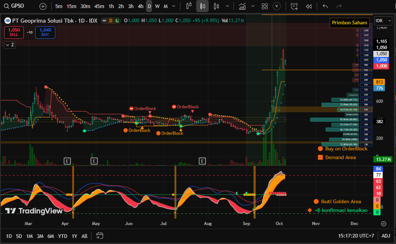396x244 pixels.
Task: Click the alarm clock alert icon
Action: click(294, 6)
